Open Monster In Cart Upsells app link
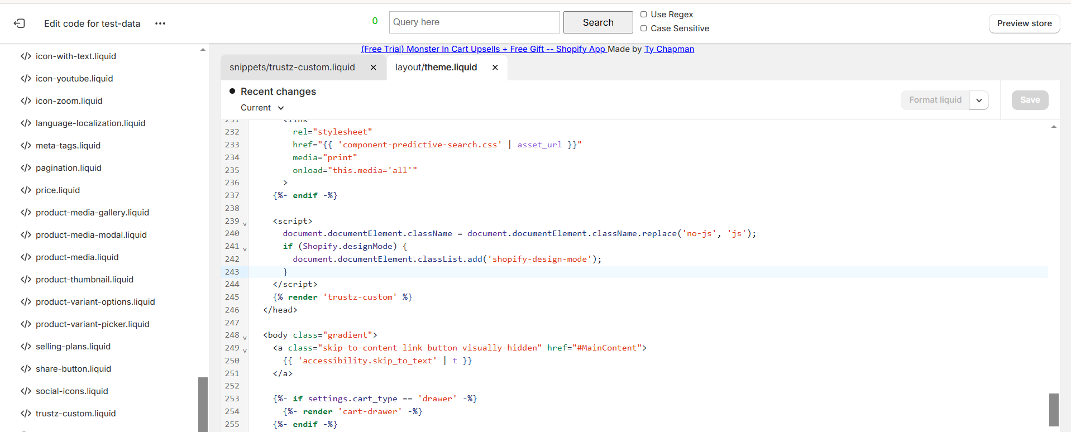This screenshot has width=1071, height=432. point(484,49)
